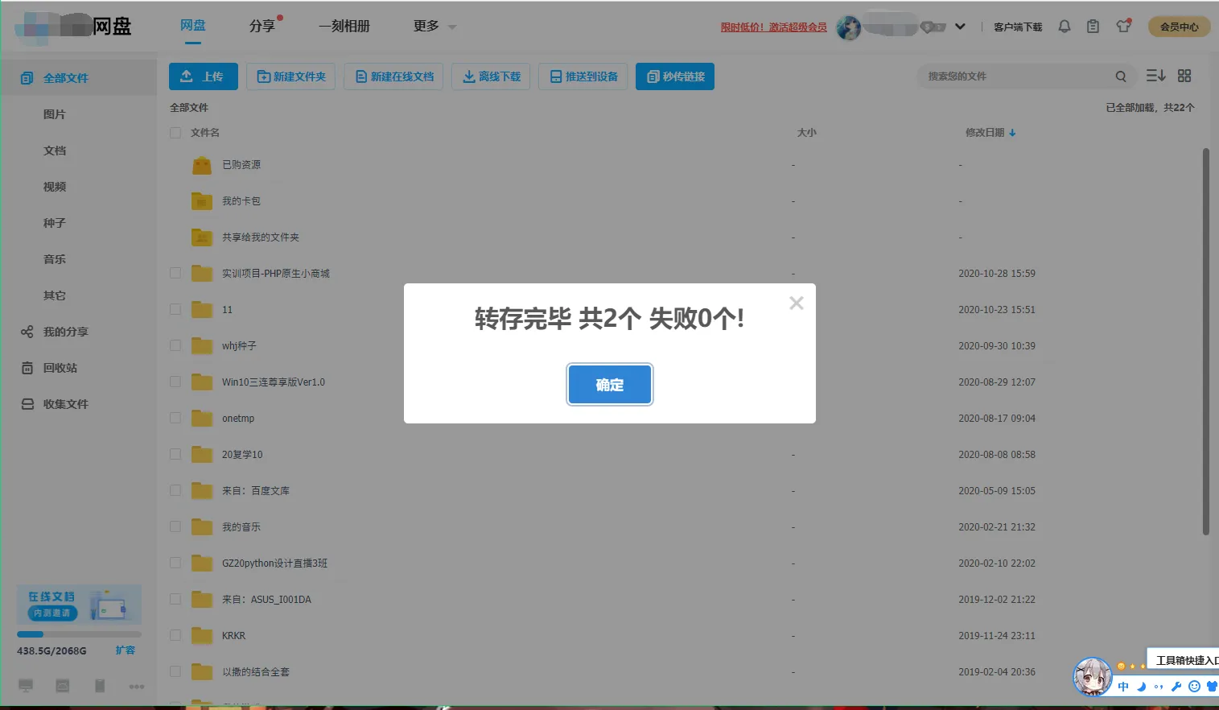Start a file search with the magnifier icon
This screenshot has height=710, width=1219.
pyautogui.click(x=1120, y=76)
